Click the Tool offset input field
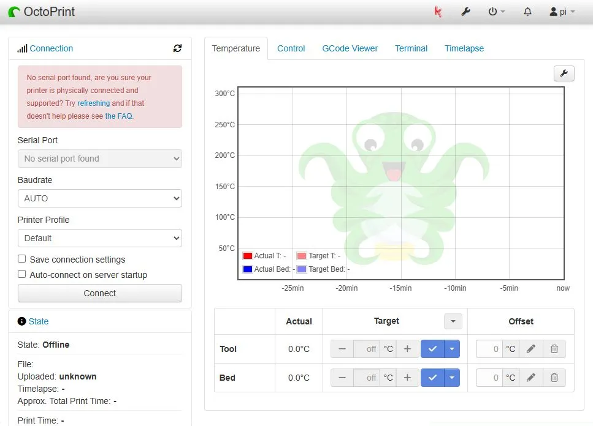 489,349
